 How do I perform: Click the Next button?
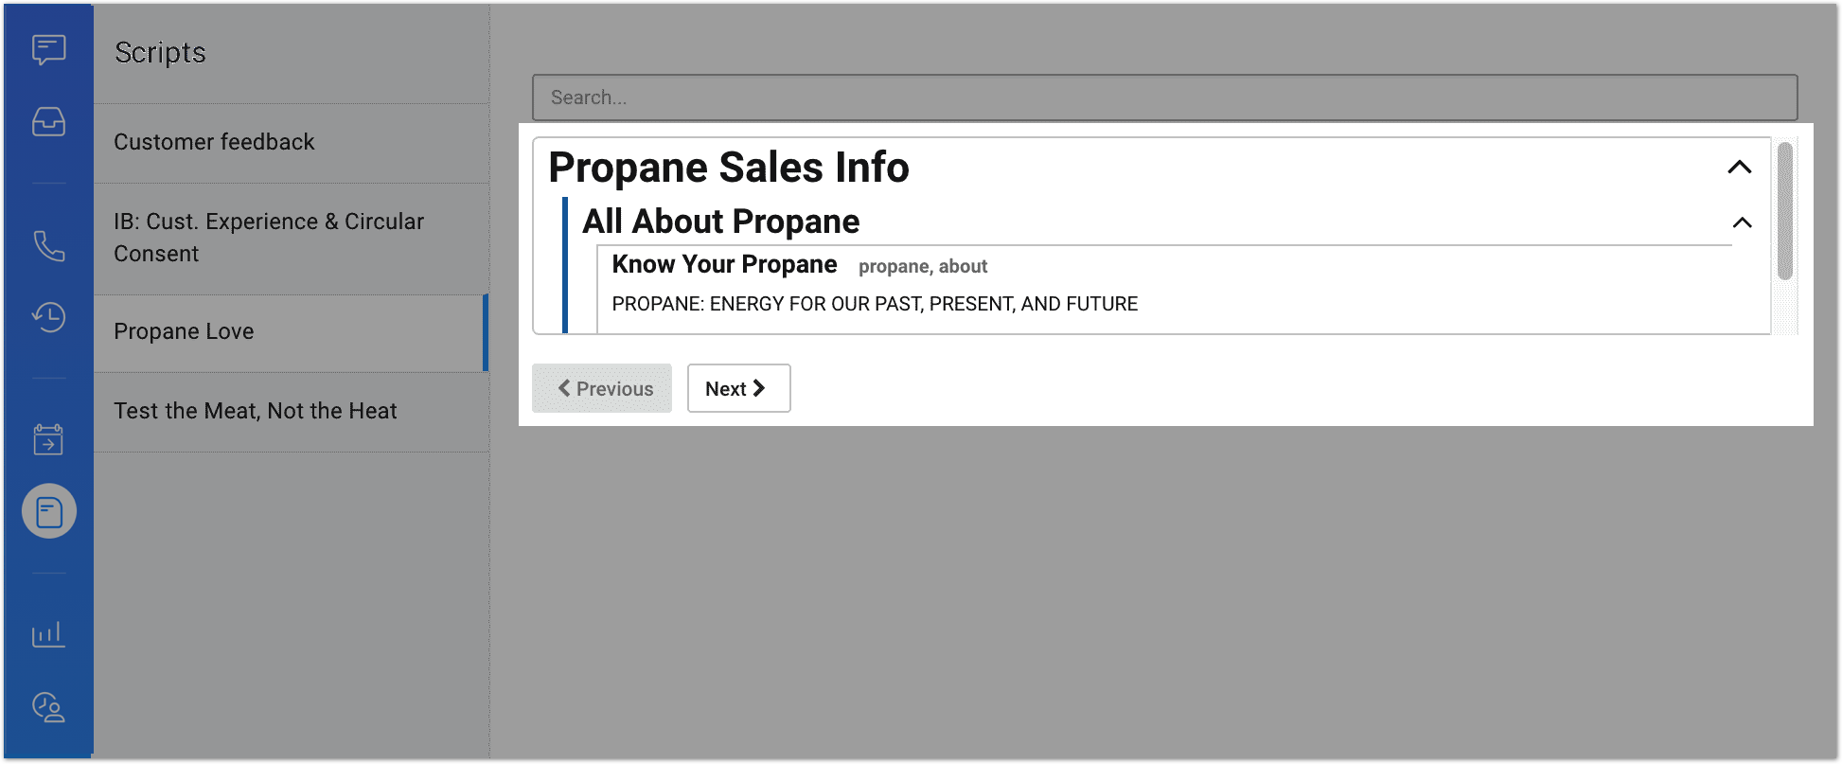coord(738,388)
